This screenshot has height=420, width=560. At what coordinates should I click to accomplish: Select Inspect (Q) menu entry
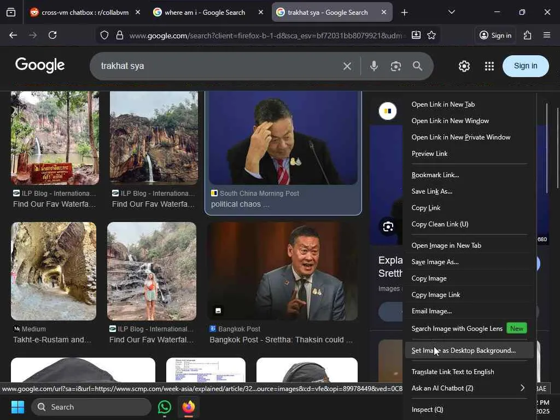(x=468, y=410)
